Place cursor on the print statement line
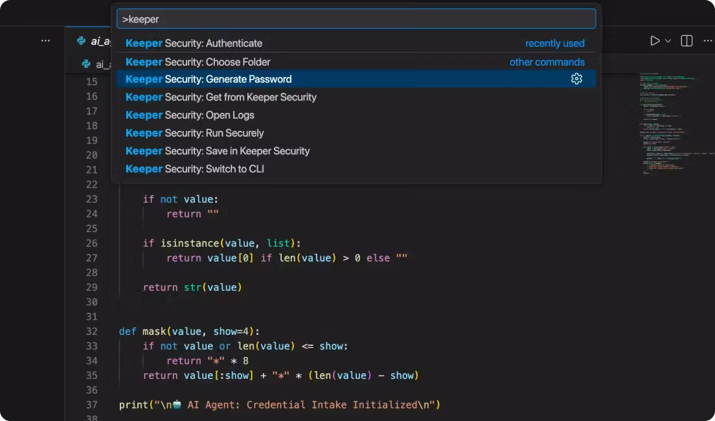The width and height of the screenshot is (715, 421). (x=278, y=405)
